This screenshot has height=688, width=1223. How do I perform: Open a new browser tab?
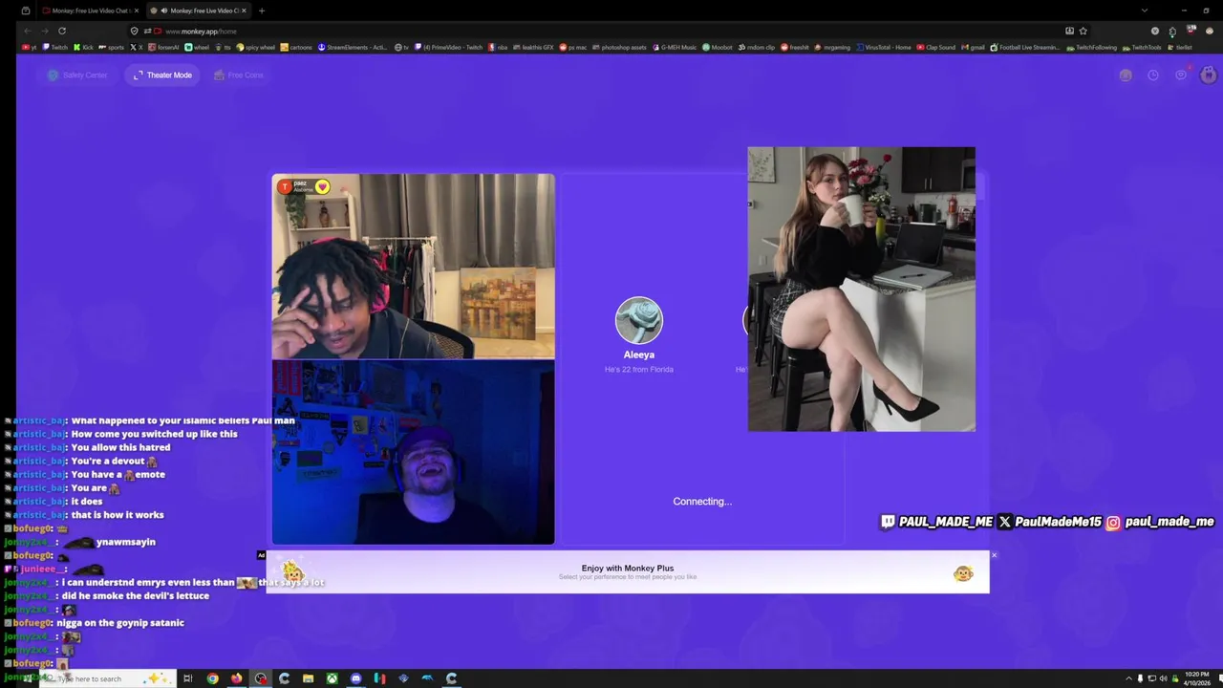[262, 11]
